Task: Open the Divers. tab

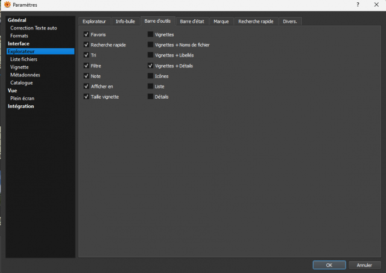Action: click(x=290, y=22)
